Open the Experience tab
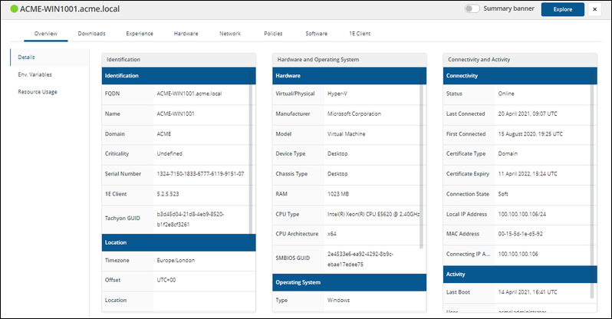The width and height of the screenshot is (612, 319). (x=140, y=34)
